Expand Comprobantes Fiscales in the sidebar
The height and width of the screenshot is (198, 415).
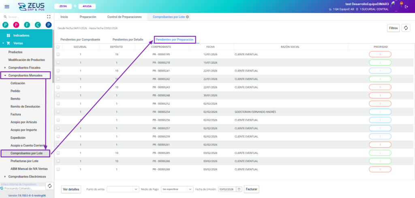click(5, 67)
